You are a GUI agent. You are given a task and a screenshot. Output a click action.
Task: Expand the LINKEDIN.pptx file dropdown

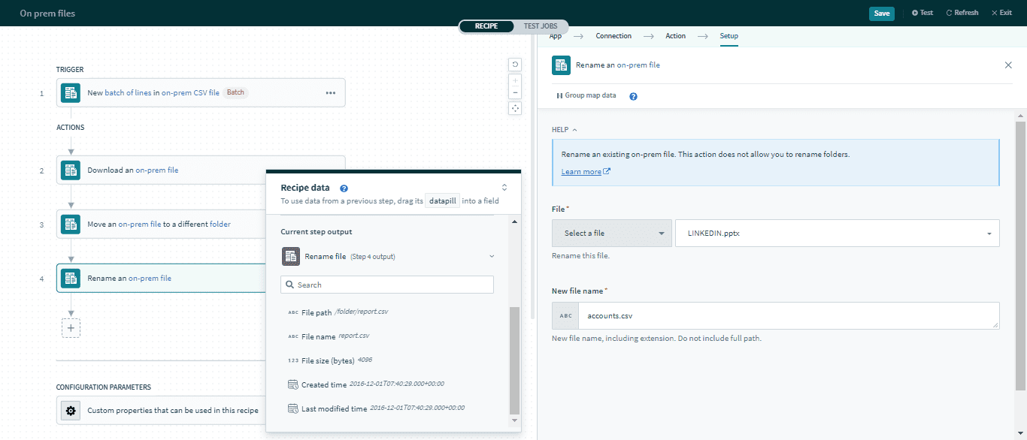click(x=988, y=234)
